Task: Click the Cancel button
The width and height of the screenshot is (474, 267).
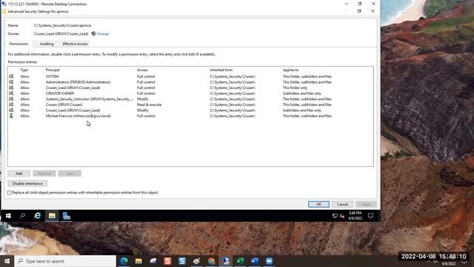Action: click(x=342, y=205)
